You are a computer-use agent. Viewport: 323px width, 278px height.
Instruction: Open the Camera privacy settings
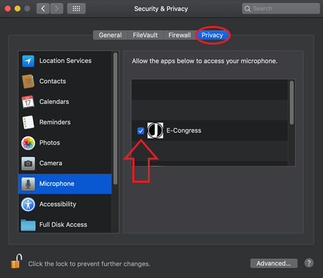tap(65, 163)
